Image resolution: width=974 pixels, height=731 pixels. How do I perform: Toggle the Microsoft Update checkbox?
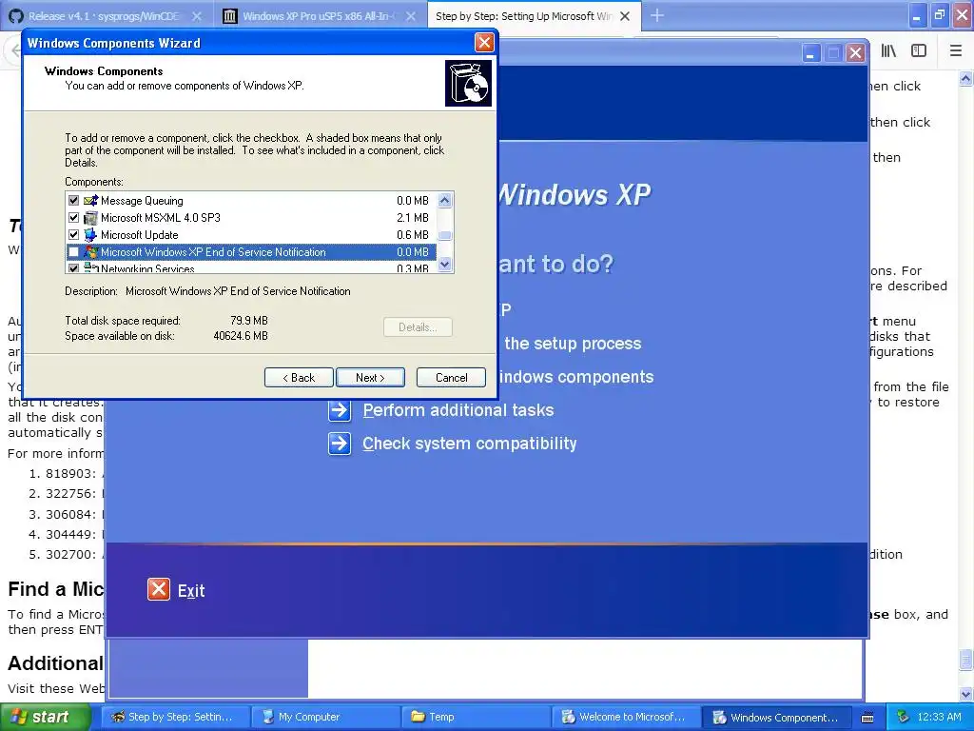click(x=74, y=235)
